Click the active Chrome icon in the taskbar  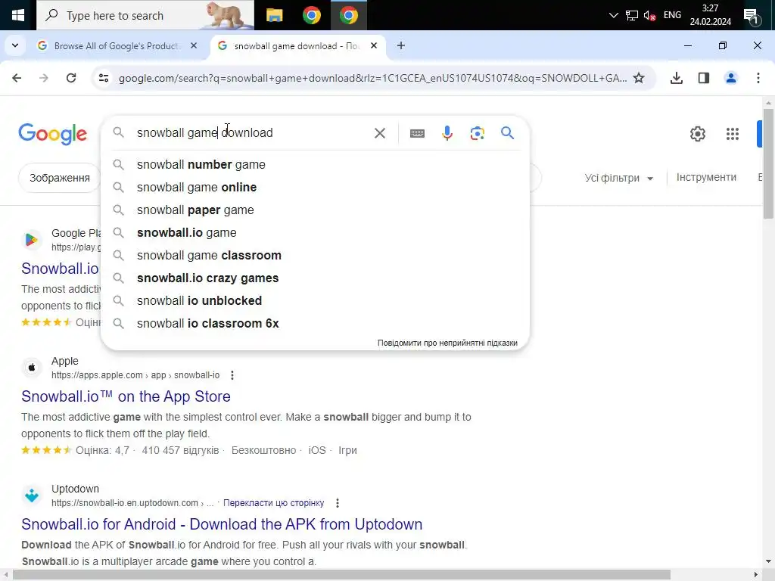(348, 15)
